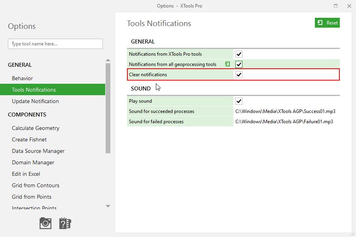Screen dimensions: 356x237
Task: Uncheck the Clear notifications checkbox
Action: [239, 75]
